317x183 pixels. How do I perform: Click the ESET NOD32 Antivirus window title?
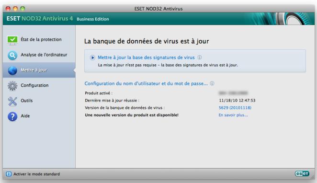(x=158, y=9)
